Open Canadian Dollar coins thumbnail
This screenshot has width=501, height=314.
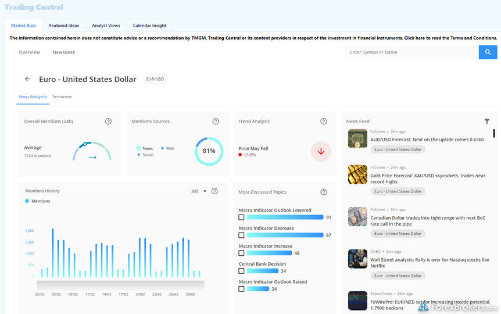(357, 216)
